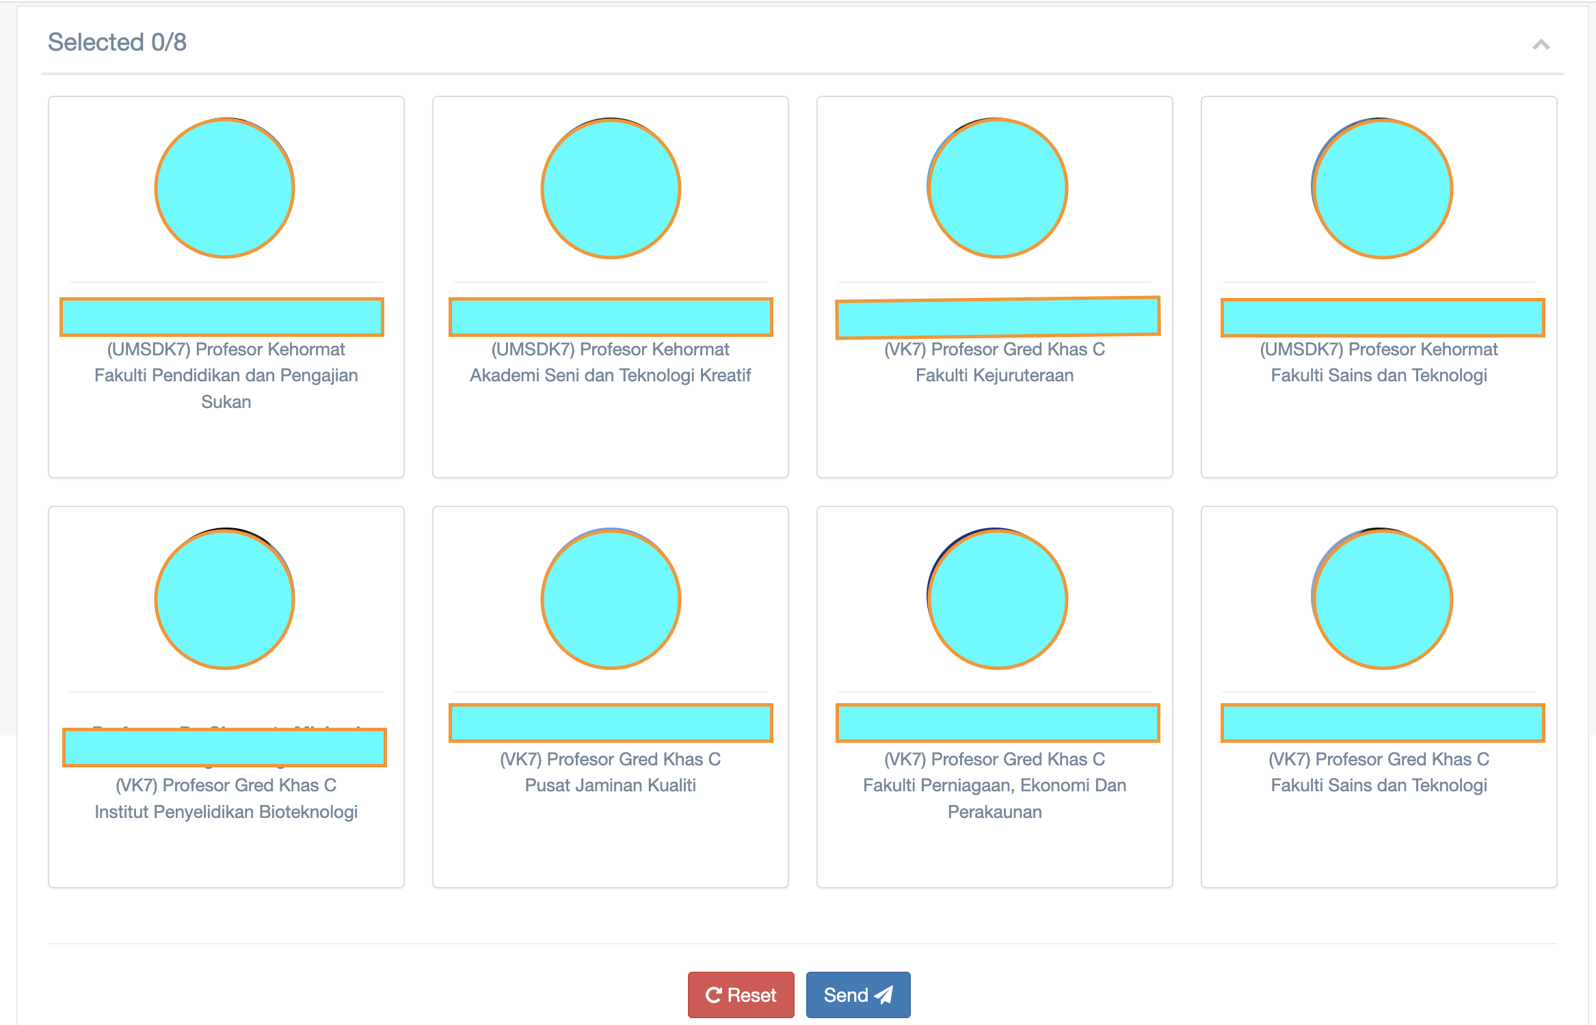1596x1025 pixels.
Task: Select the Fakulti Perniagaan, Ekonomi Dan Perakaunan avatar
Action: 997,599
